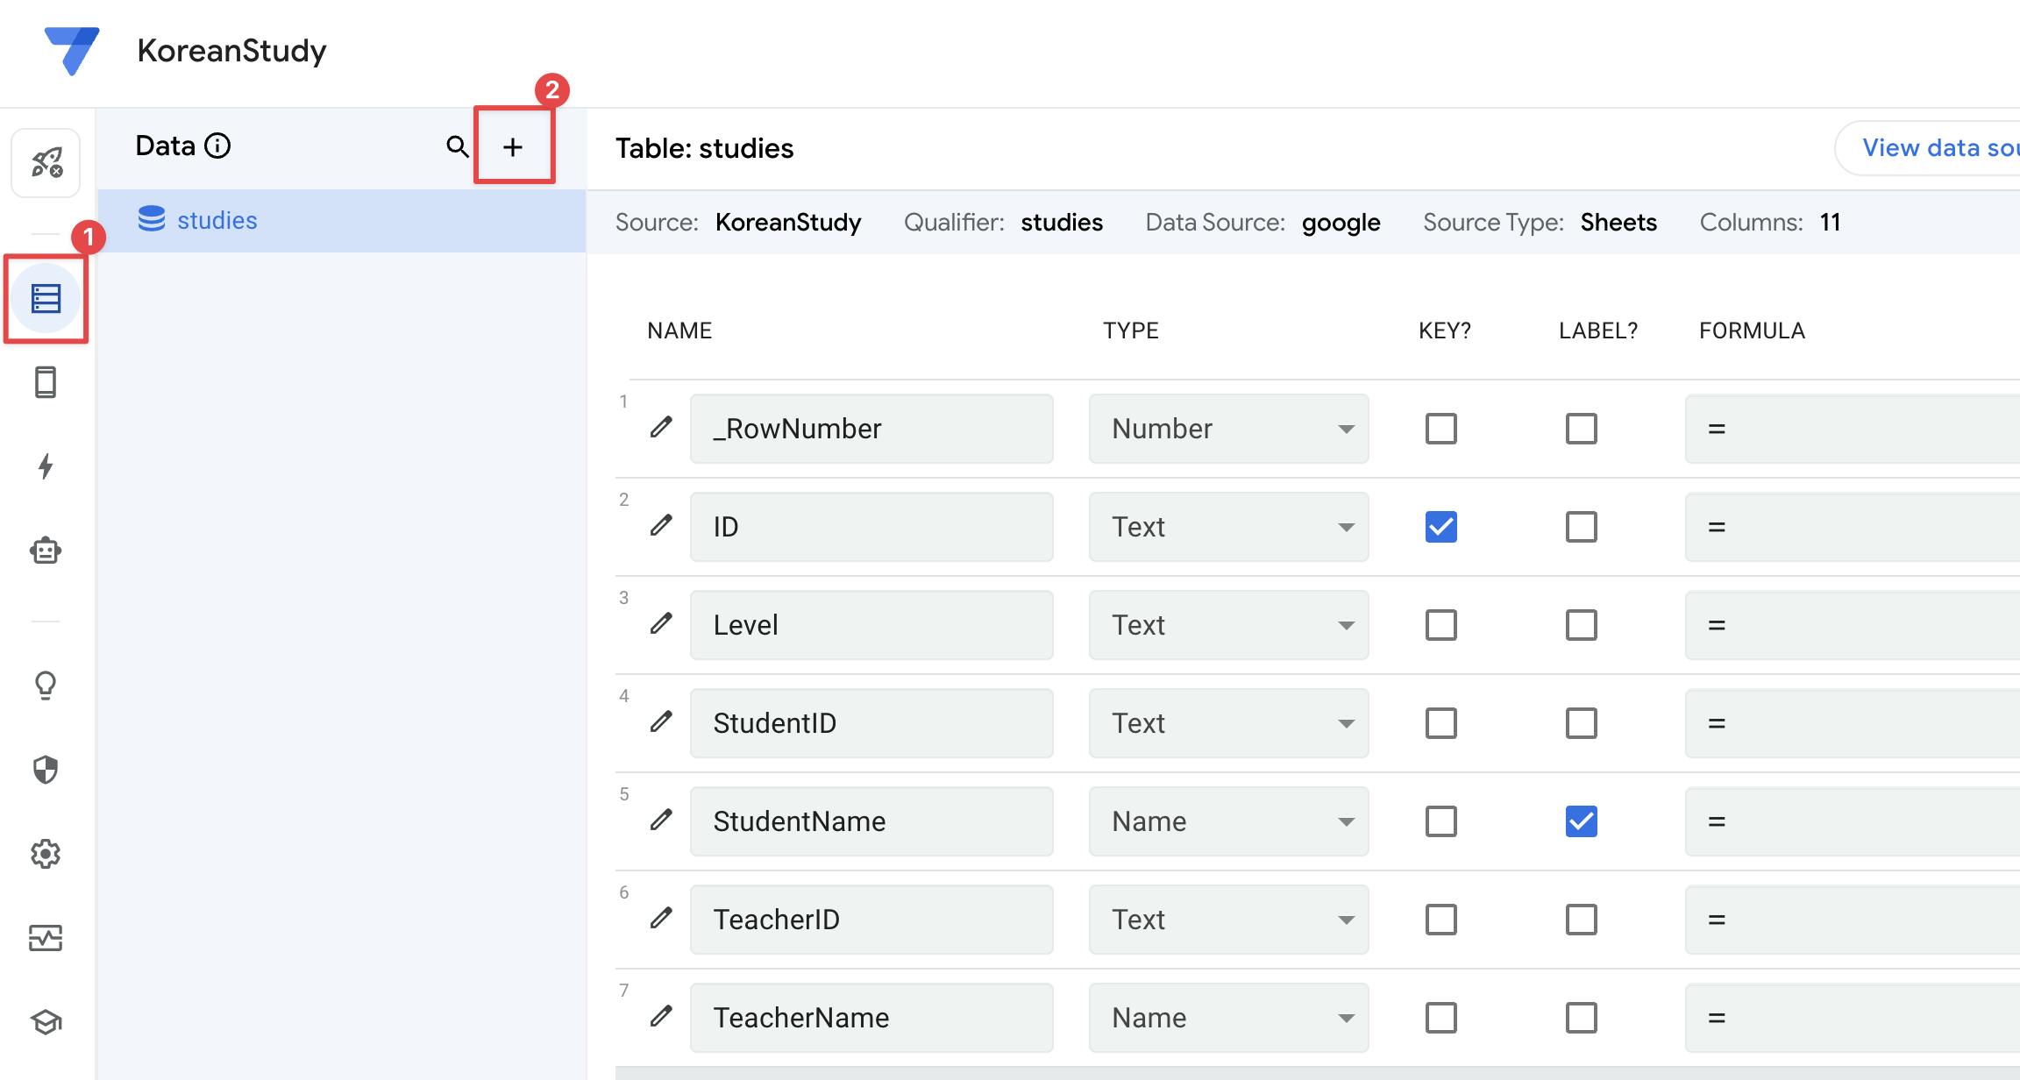Screen dimensions: 2020x1080
Task: Open the Data section in sidebar
Action: tap(46, 299)
